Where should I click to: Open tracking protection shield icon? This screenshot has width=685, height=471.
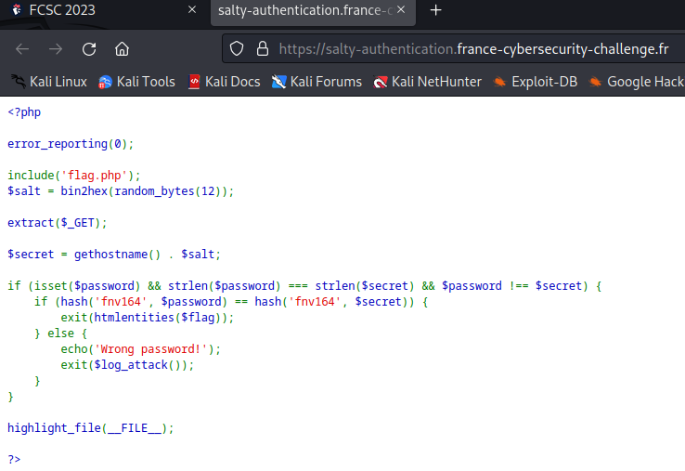237,48
